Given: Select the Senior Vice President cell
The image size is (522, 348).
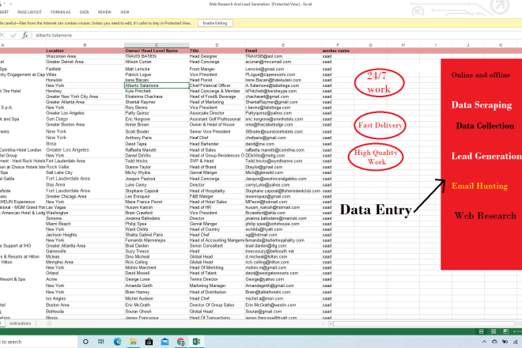Looking at the screenshot, I should (x=217, y=131).
